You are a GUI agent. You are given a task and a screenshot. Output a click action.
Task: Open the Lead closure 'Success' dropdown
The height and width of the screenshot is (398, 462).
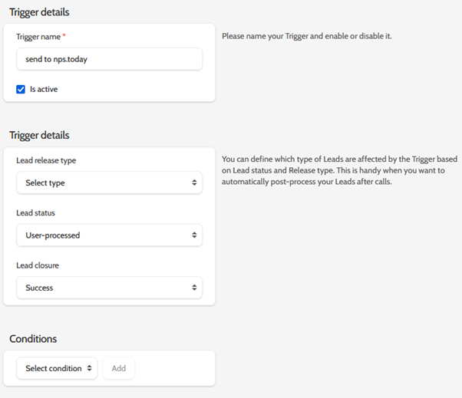[109, 288]
